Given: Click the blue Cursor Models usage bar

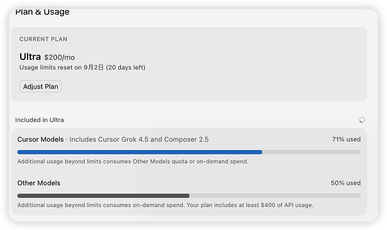Looking at the screenshot, I should [140, 152].
